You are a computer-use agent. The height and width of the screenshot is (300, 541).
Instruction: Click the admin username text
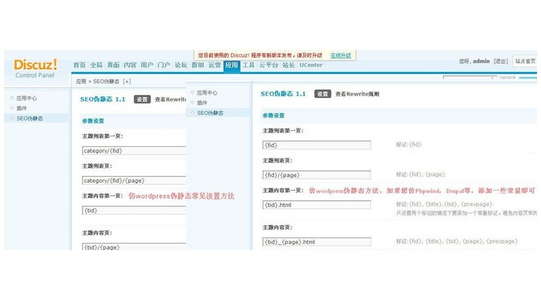coord(481,61)
